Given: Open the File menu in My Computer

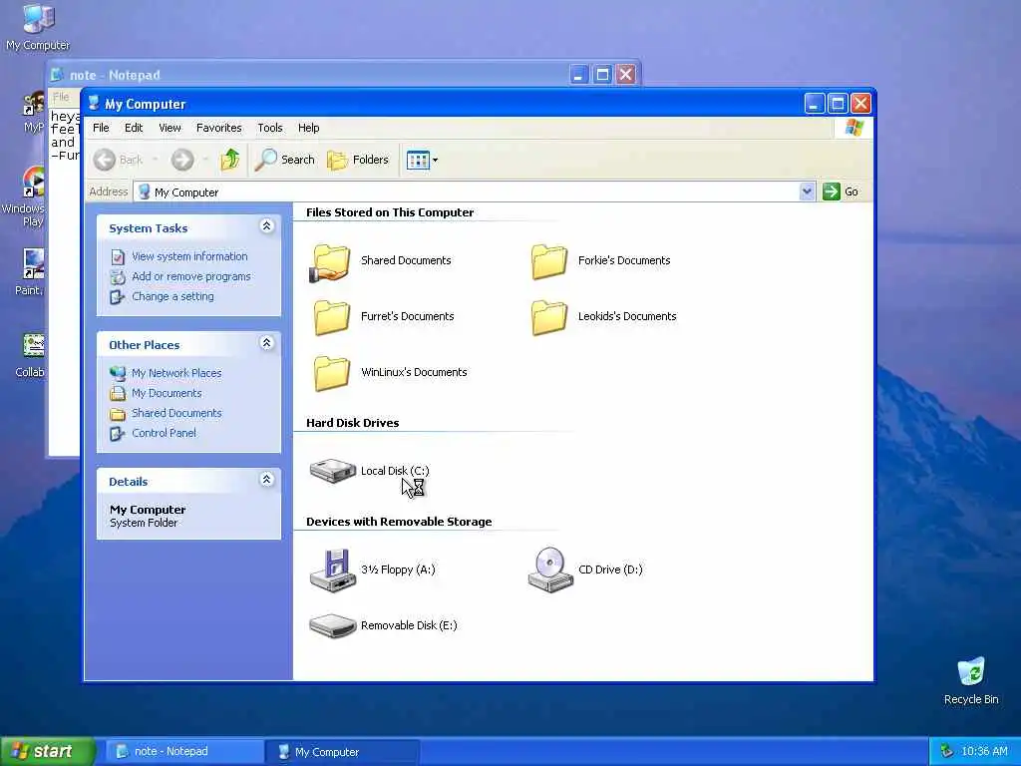Looking at the screenshot, I should click(101, 128).
